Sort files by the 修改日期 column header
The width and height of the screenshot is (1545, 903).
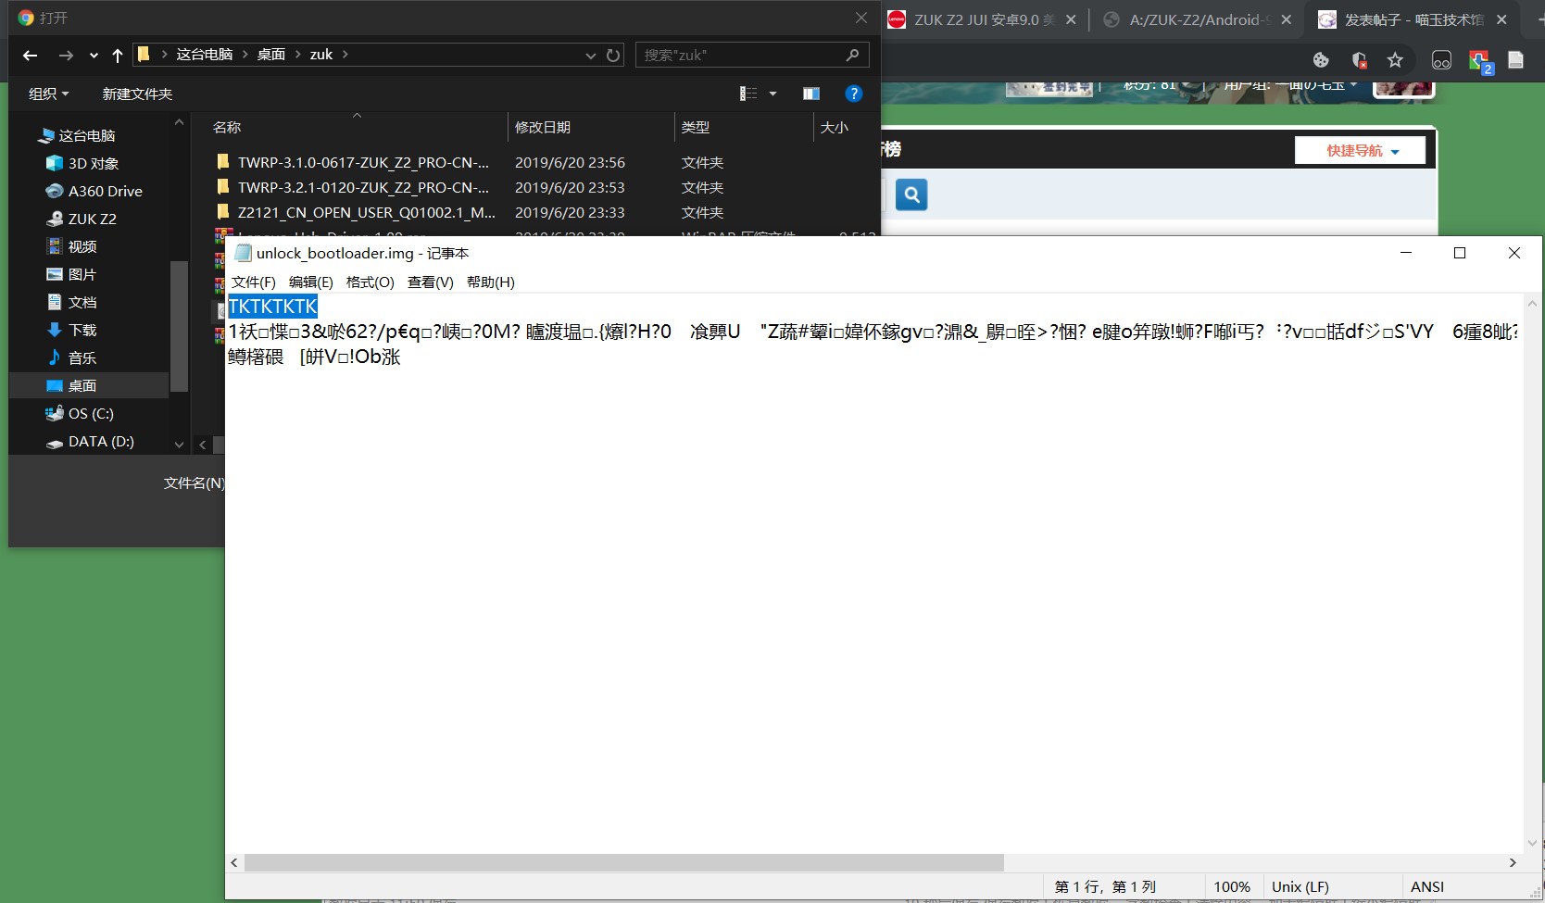point(543,128)
